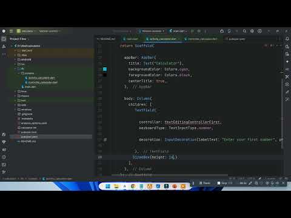Open the device selector dropdown
The image size is (291, 218).
pos(152,31)
